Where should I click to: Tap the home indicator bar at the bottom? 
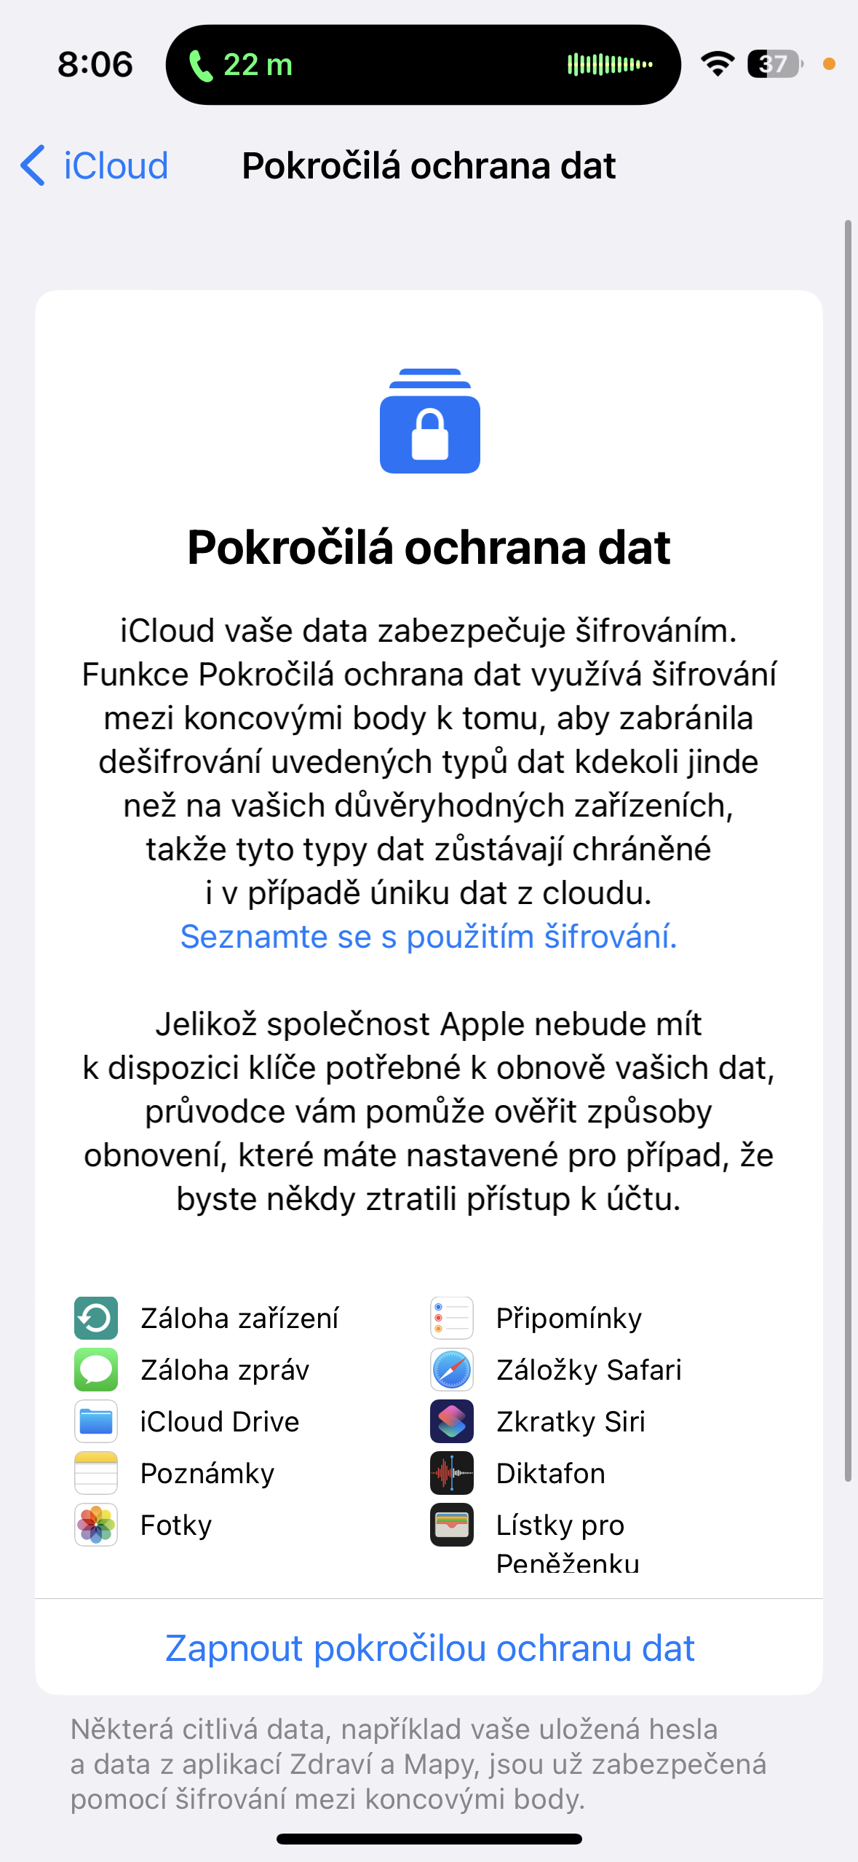pos(429,1839)
